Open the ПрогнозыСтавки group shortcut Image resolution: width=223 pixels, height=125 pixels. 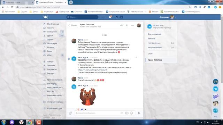tap(54, 80)
